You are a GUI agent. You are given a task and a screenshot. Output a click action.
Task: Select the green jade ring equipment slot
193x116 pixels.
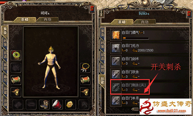16,55
